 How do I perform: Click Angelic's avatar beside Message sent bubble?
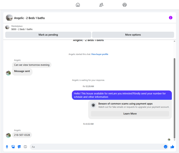tap(8, 73)
